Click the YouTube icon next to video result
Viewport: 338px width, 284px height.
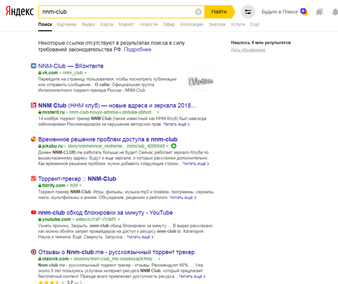(x=34, y=213)
